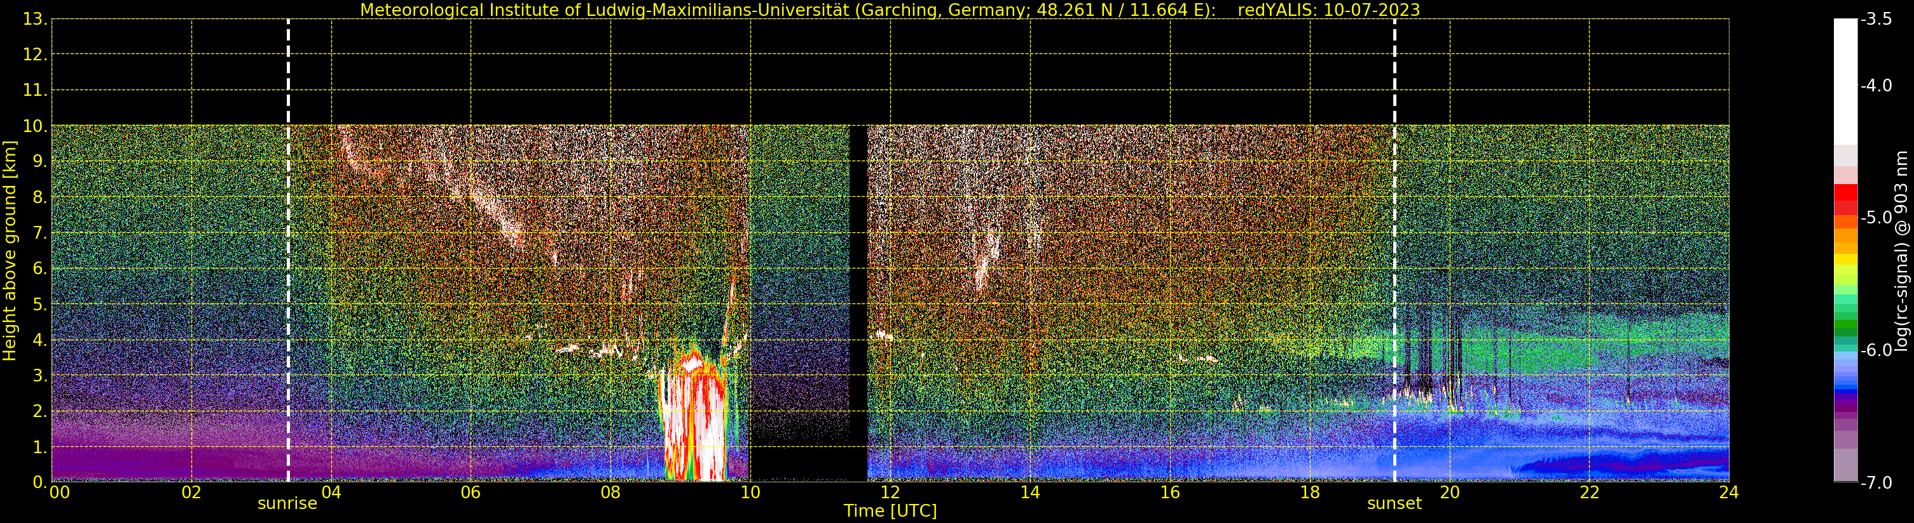
Task: Click the colorbar value '-6.0'
Action: (x=1876, y=350)
